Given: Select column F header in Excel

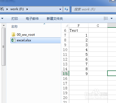Looking at the screenshot, I should pos(79,26).
